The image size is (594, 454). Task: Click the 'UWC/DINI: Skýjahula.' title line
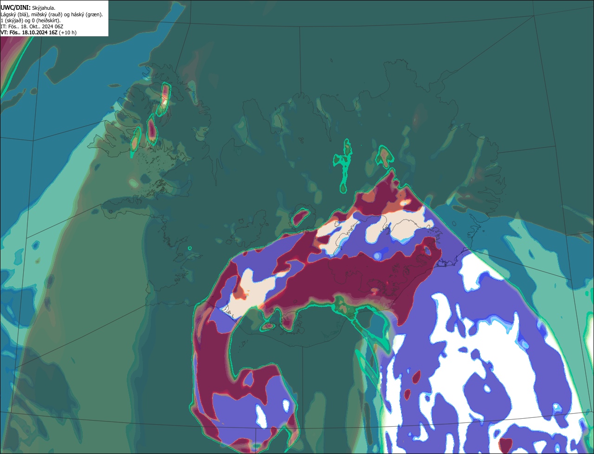(27, 8)
